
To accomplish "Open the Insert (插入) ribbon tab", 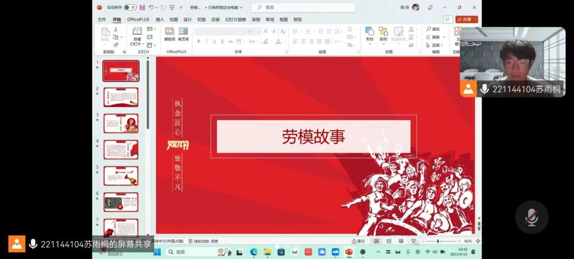I will (x=160, y=19).
